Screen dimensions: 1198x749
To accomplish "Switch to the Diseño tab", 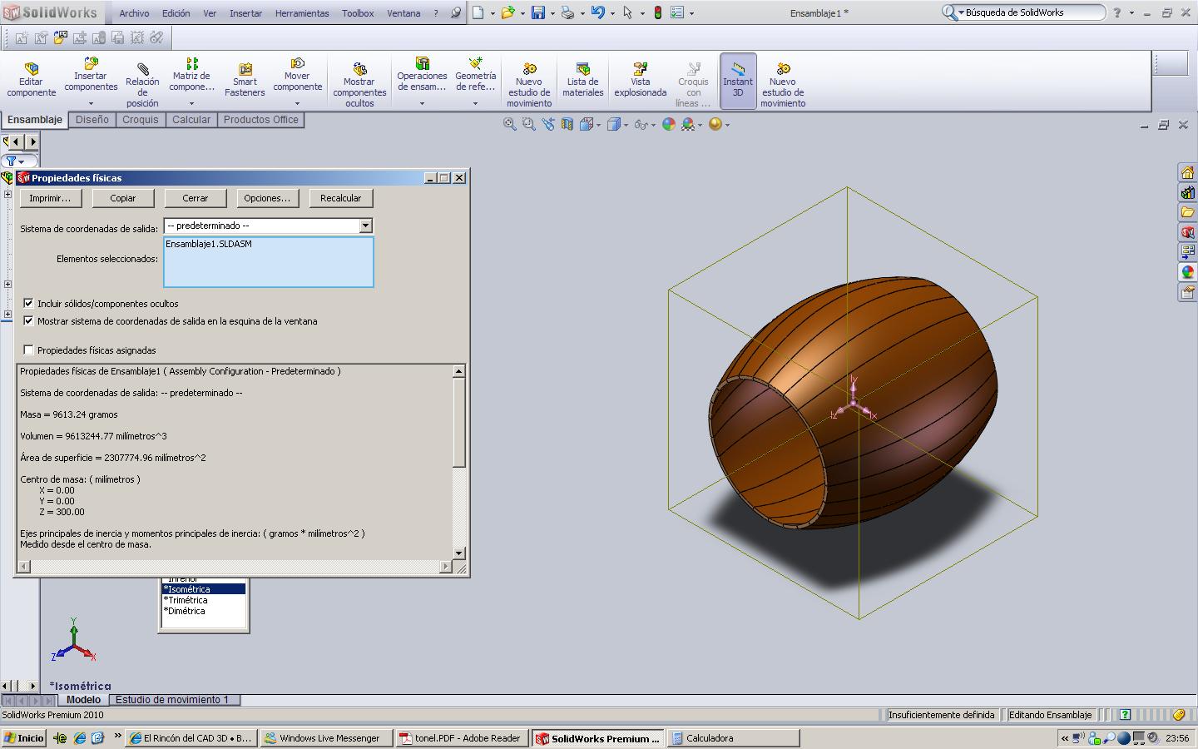I will pos(92,120).
